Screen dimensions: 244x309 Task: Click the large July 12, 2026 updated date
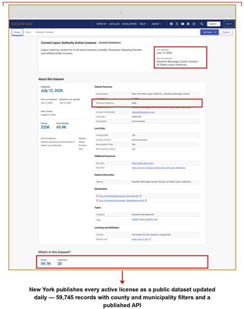[52, 91]
